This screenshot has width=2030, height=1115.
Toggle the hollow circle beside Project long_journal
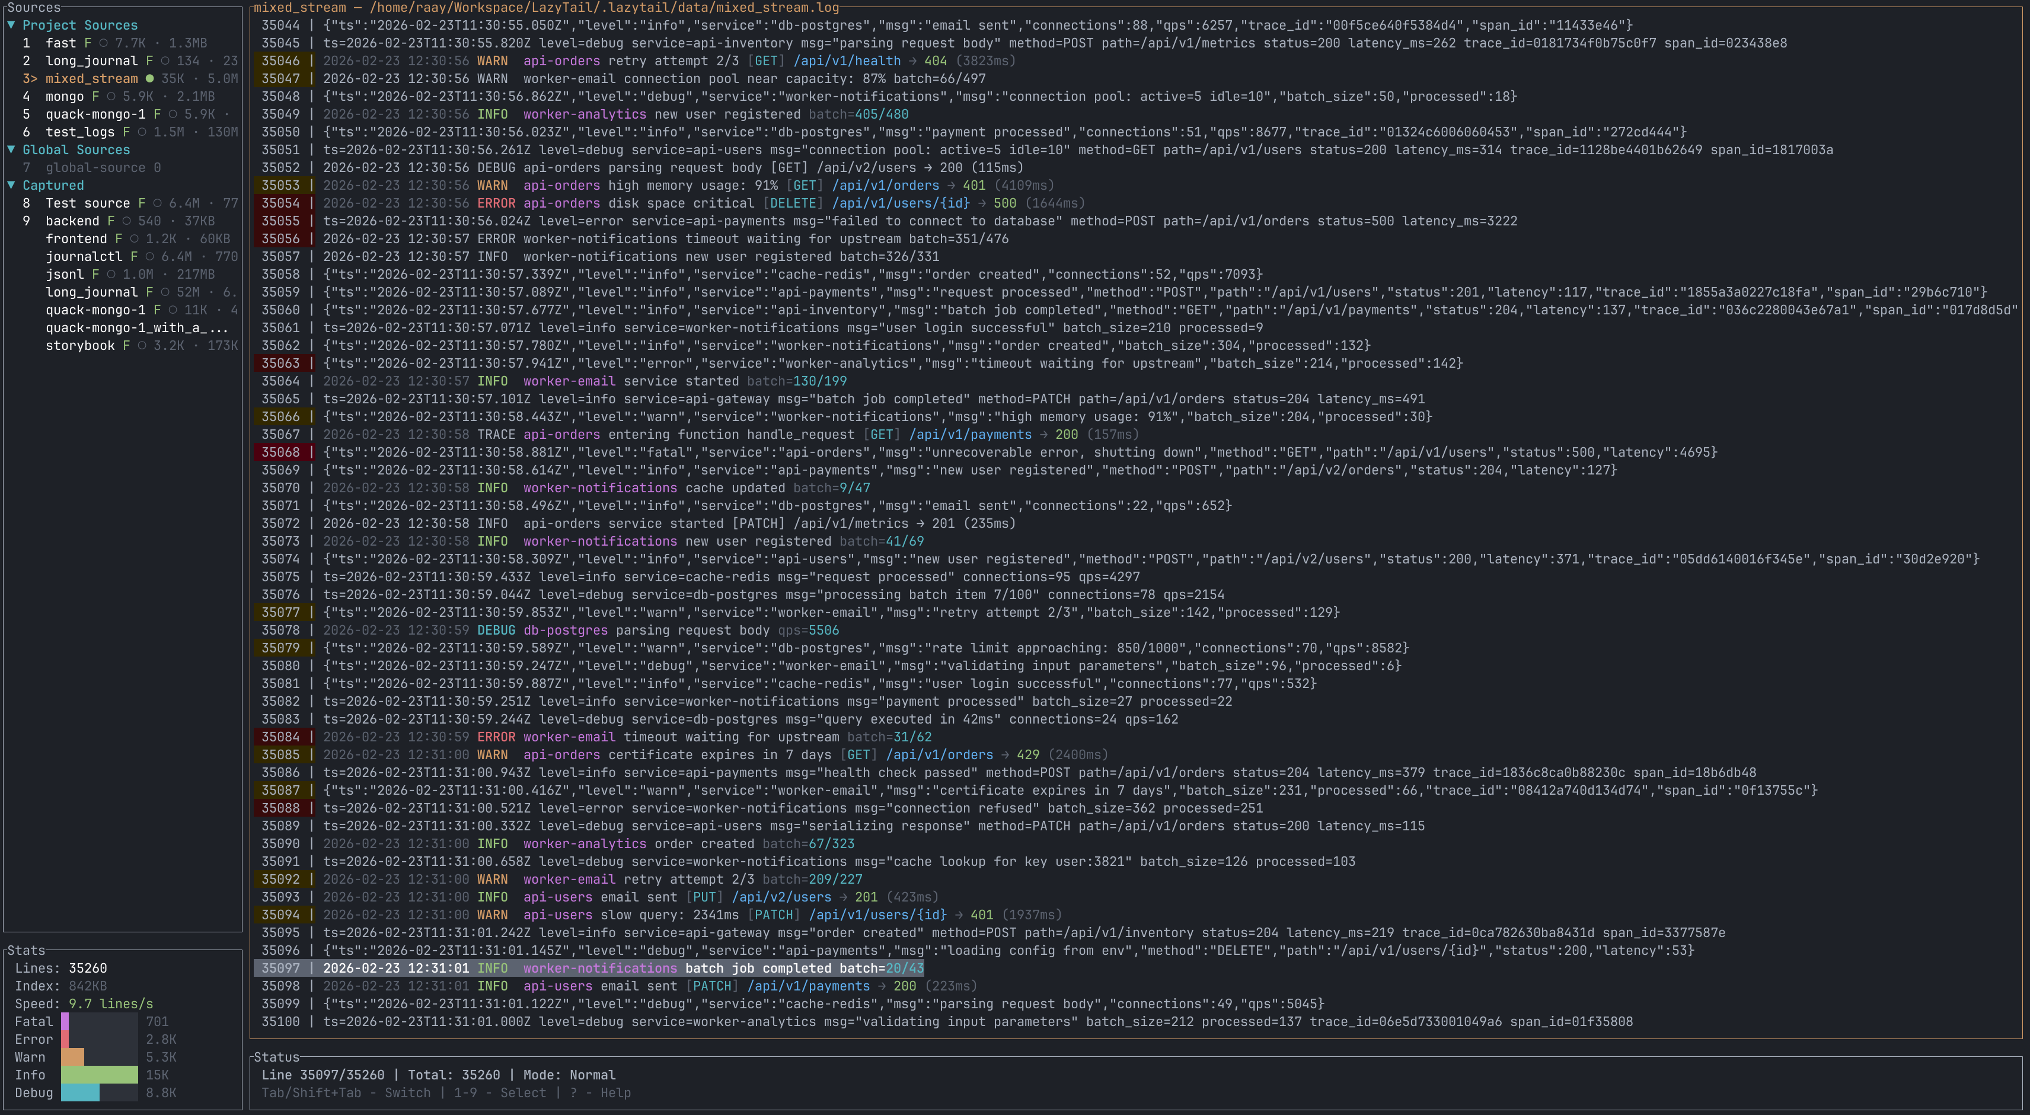point(165,60)
